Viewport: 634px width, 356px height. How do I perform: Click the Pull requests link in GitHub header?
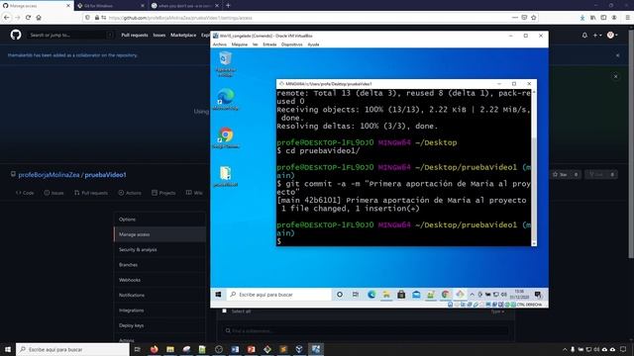tap(135, 36)
